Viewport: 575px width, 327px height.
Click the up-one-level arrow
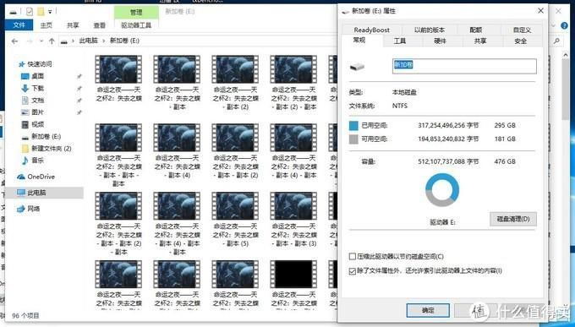pyautogui.click(x=52, y=41)
